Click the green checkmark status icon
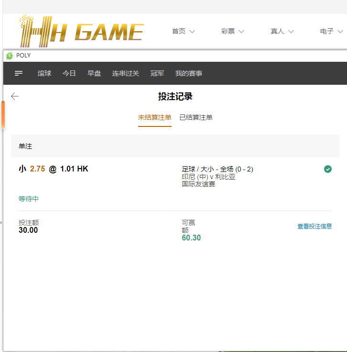 tap(328, 169)
